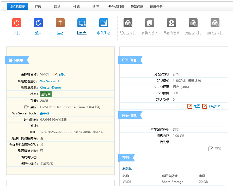Screen dimensions: 233x186
Task: Open the 存储 tab
Action: (38, 7)
